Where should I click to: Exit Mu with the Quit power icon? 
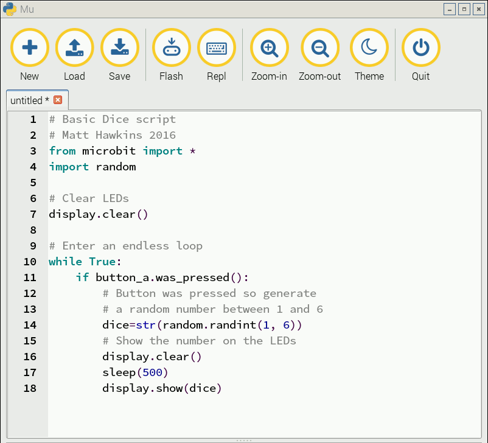[421, 47]
